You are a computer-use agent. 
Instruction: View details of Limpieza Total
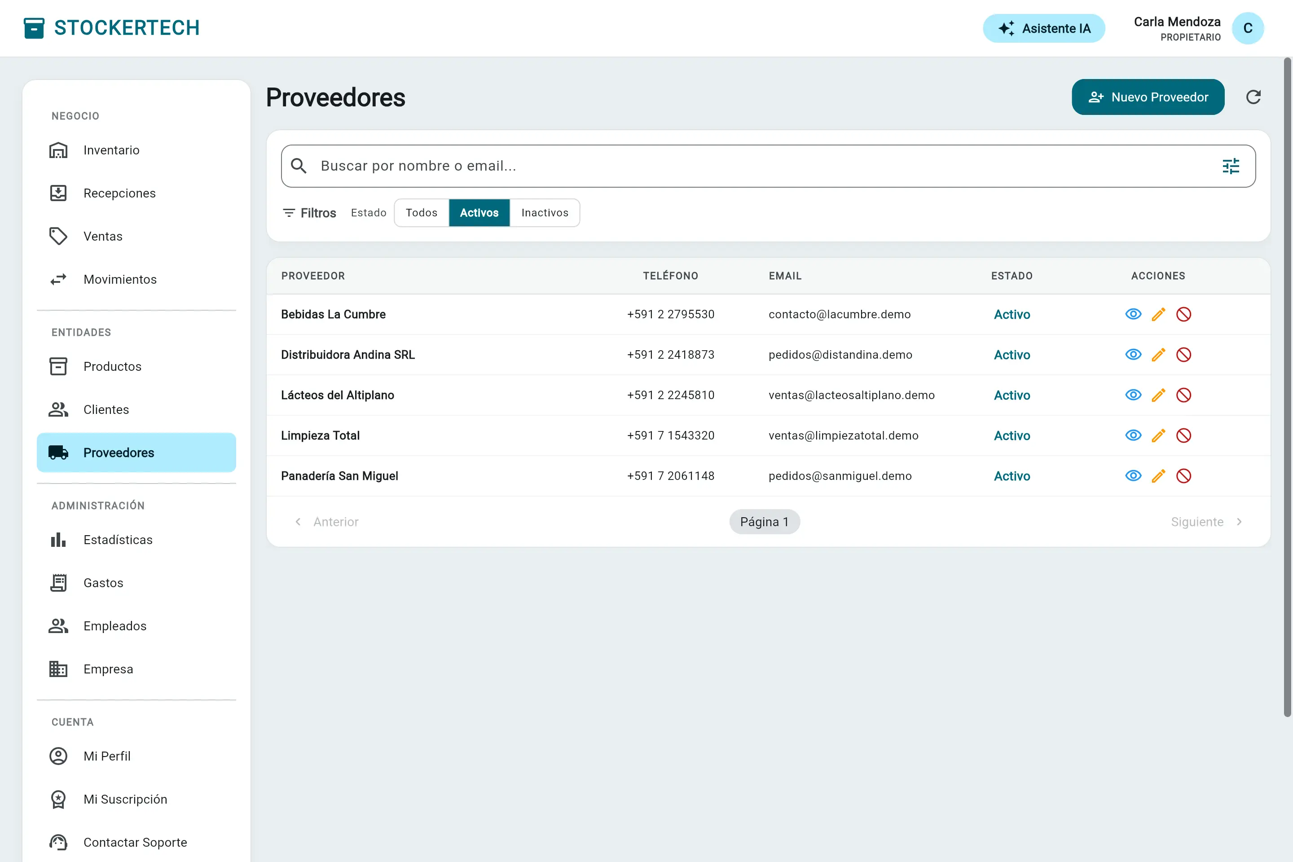pos(1133,435)
